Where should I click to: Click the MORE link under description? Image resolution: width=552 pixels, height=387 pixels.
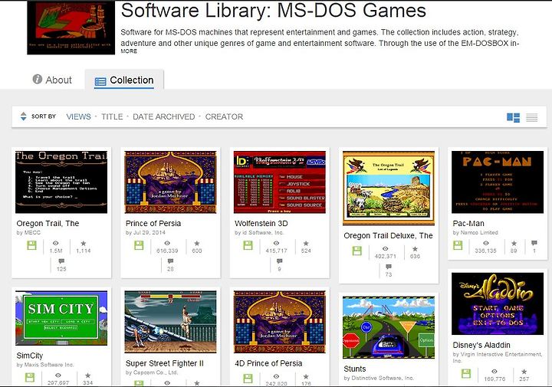point(129,51)
